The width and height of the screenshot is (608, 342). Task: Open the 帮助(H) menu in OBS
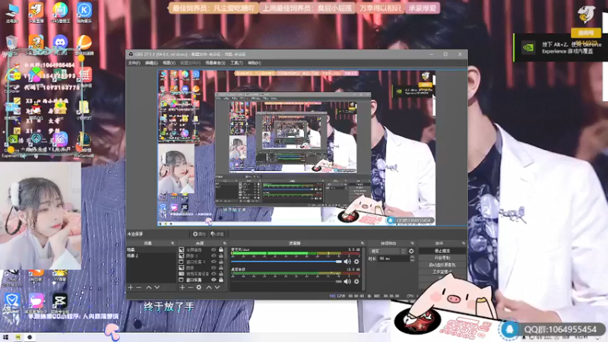255,63
